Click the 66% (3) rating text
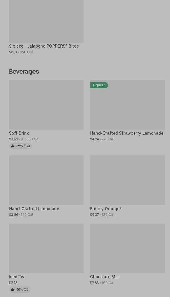Viewport: 170px width, 297px height. [x=22, y=290]
